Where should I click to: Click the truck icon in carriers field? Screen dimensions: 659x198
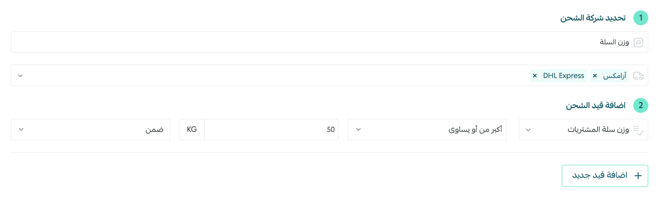coord(638,76)
